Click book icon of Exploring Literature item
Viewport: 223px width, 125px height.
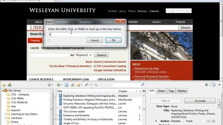(x=60, y=96)
